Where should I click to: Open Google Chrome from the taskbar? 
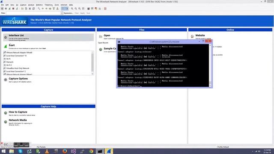pos(91,151)
